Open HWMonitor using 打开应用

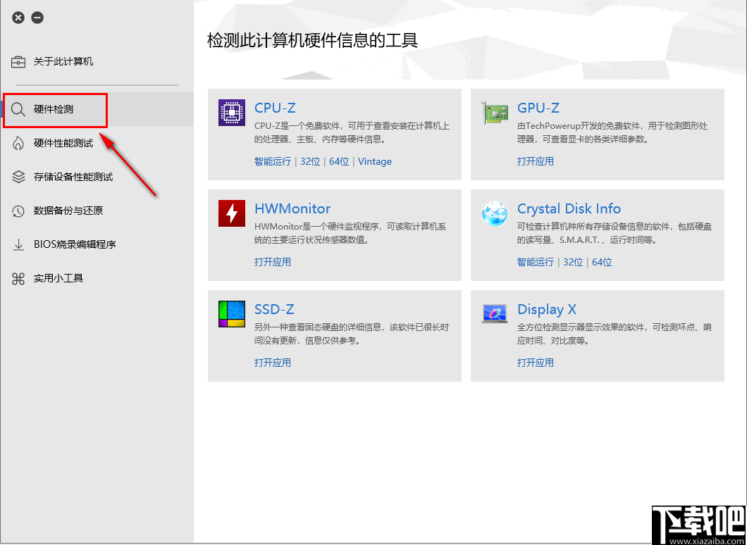[x=272, y=262]
